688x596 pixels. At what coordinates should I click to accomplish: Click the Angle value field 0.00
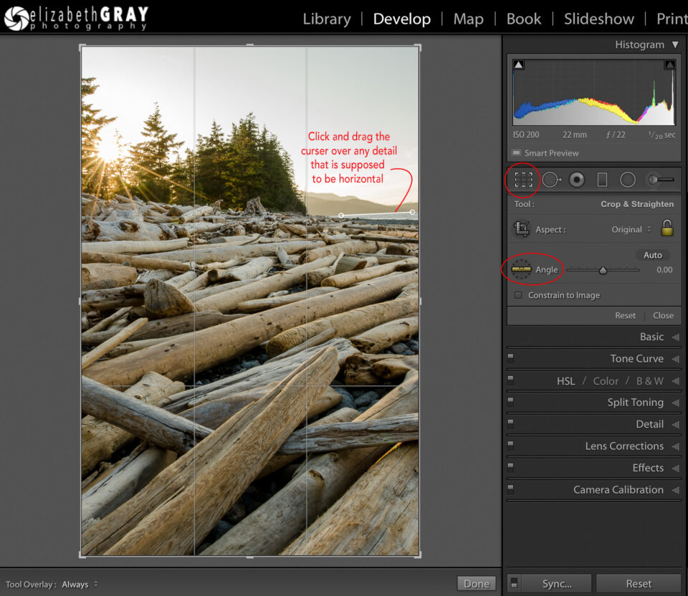[664, 270]
